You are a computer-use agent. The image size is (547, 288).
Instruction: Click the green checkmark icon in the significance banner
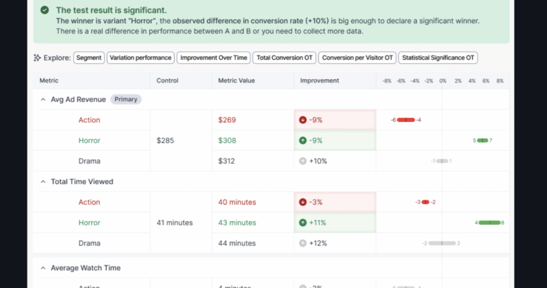pyautogui.click(x=44, y=10)
